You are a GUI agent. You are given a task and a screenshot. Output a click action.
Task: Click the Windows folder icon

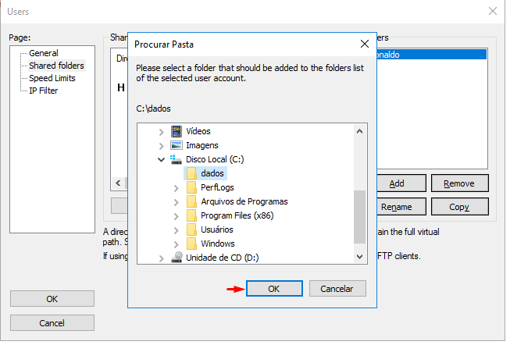tap(191, 244)
